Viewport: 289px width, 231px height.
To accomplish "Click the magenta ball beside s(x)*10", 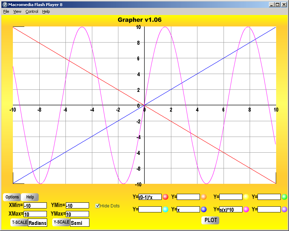I will 246,210.
